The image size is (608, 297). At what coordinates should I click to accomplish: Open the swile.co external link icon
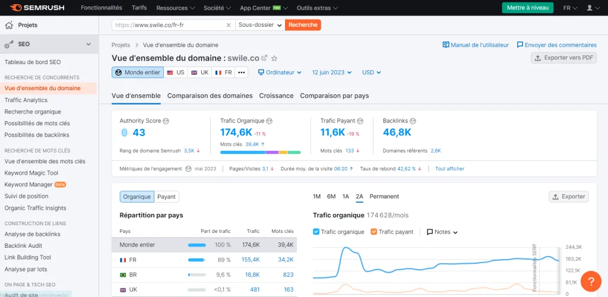click(x=264, y=58)
